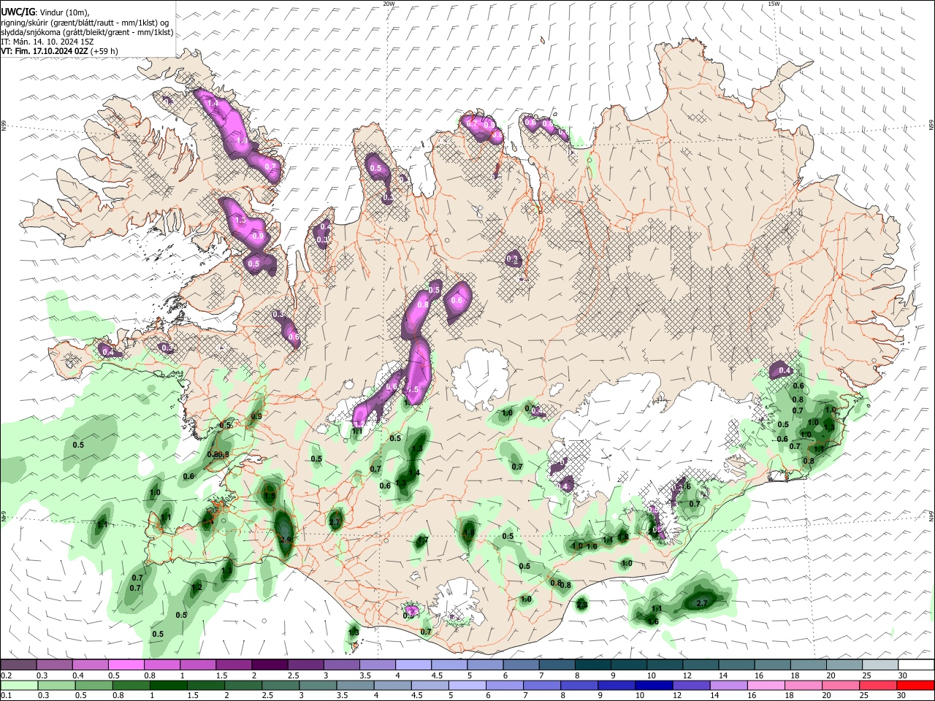Click the legend value 0.1 label

coord(6,696)
